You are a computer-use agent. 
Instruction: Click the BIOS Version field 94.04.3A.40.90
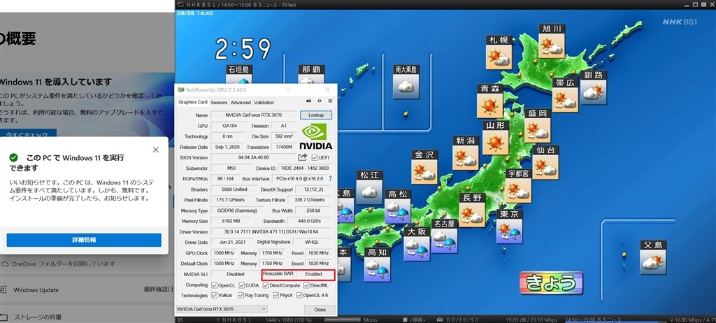coord(253,157)
